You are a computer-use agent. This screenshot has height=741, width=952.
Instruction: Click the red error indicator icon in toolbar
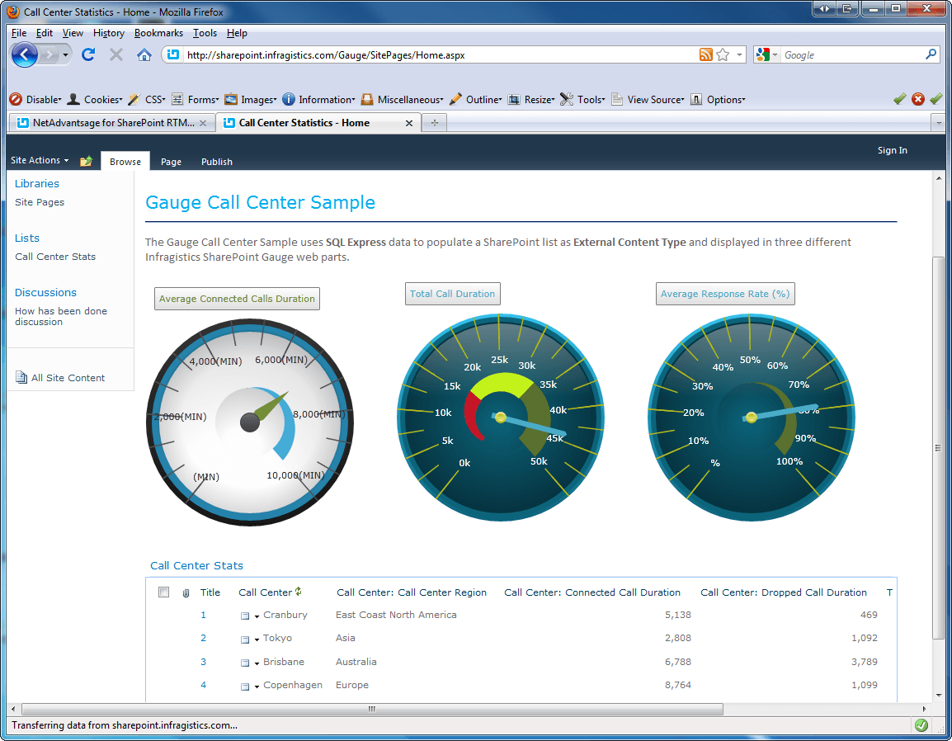[x=918, y=99]
